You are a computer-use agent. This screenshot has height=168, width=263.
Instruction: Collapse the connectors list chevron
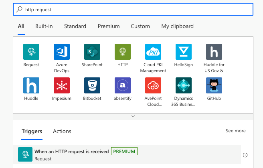click(x=133, y=116)
